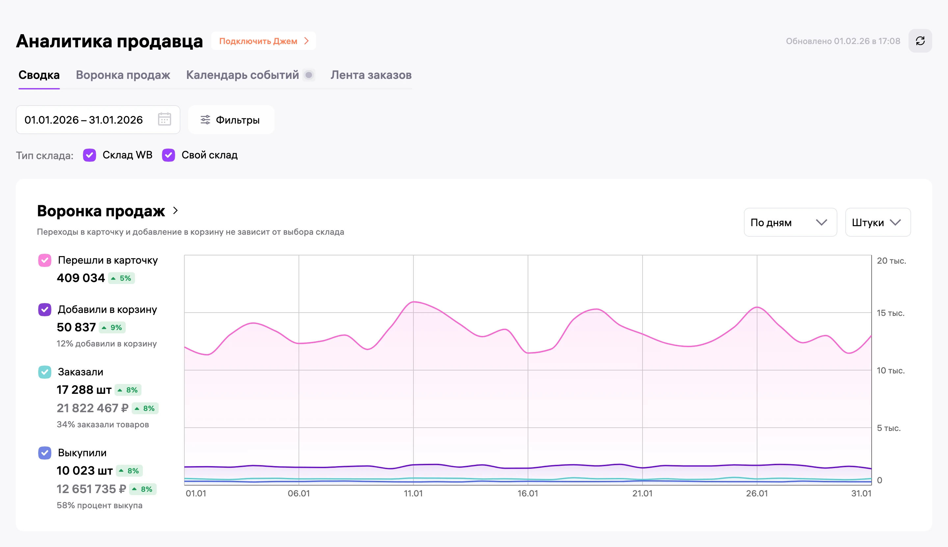Viewport: 948px width, 547px height.
Task: Click the chevron beside Воронка продаж heading
Action: (x=175, y=211)
